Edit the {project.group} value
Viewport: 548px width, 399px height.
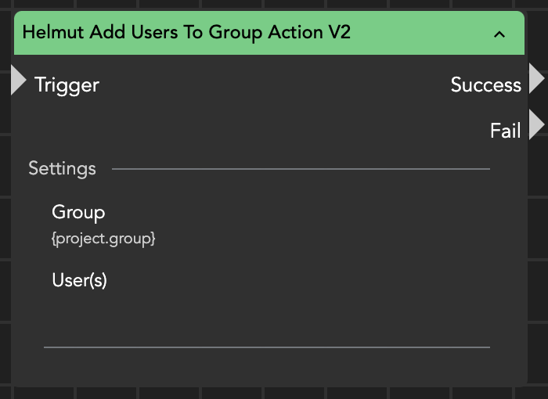[103, 239]
